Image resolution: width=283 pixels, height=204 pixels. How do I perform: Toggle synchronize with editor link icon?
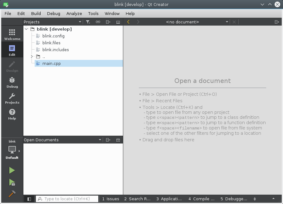pyautogui.click(x=98, y=22)
